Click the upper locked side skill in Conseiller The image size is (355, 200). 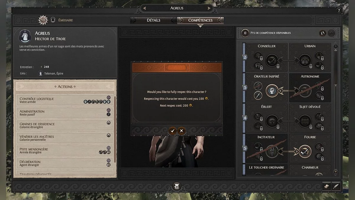tap(258, 56)
